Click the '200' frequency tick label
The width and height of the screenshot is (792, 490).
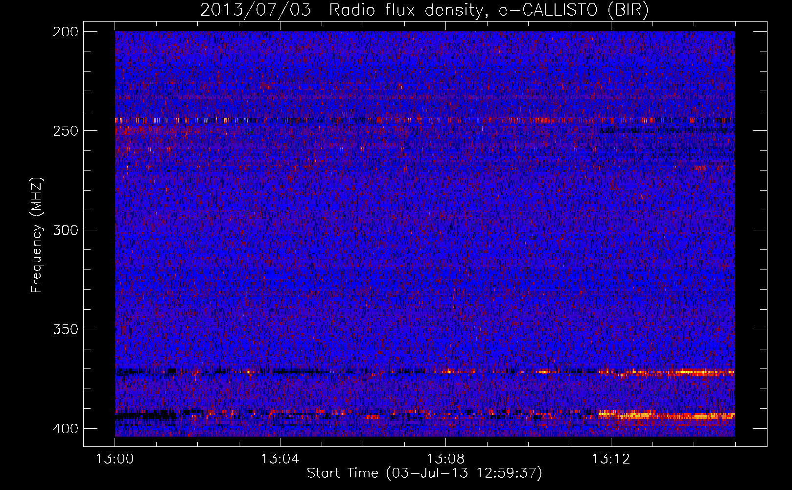[x=65, y=32]
